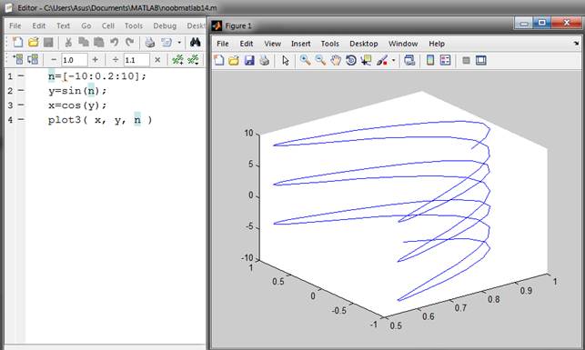Activate the Zoom Out magnifier tool
The image size is (585, 350).
tap(320, 60)
